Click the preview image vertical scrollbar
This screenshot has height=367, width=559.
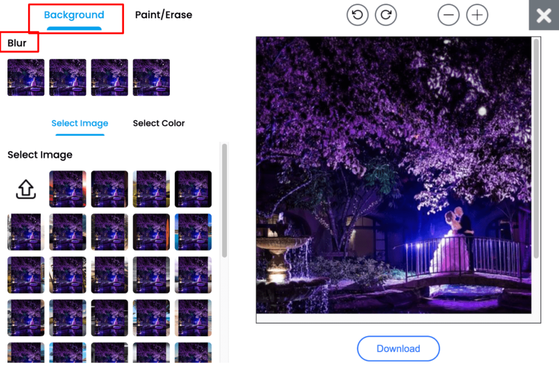[536, 148]
